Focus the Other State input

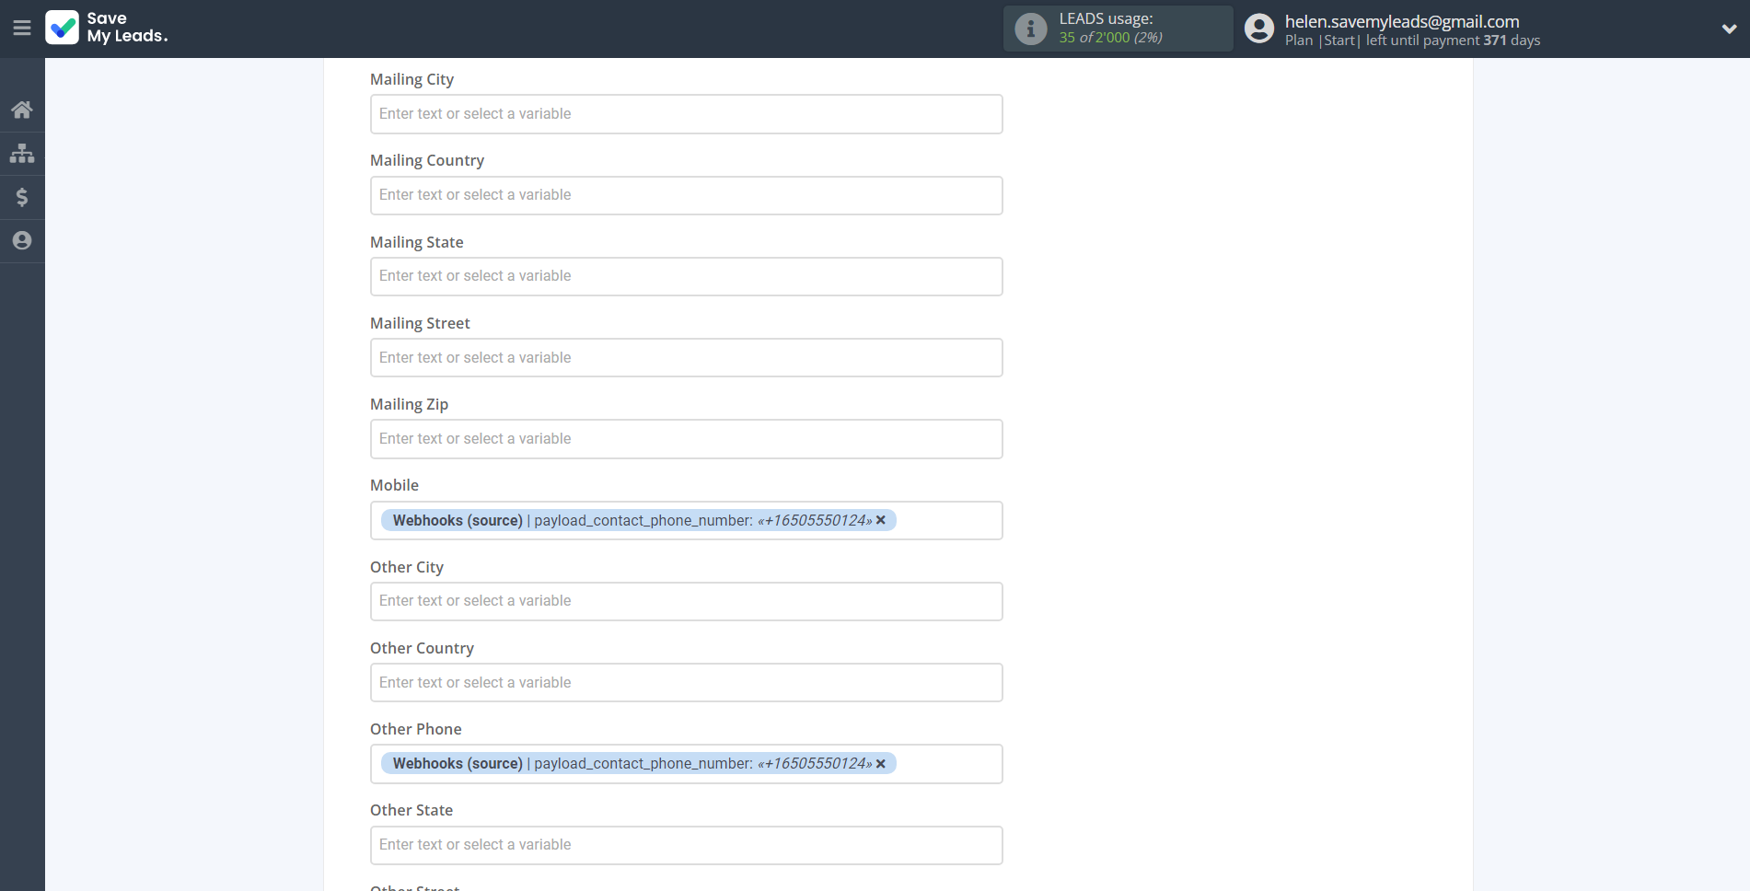(x=687, y=845)
